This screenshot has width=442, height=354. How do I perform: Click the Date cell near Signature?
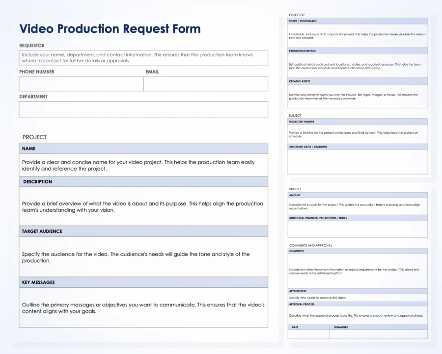coord(308,335)
